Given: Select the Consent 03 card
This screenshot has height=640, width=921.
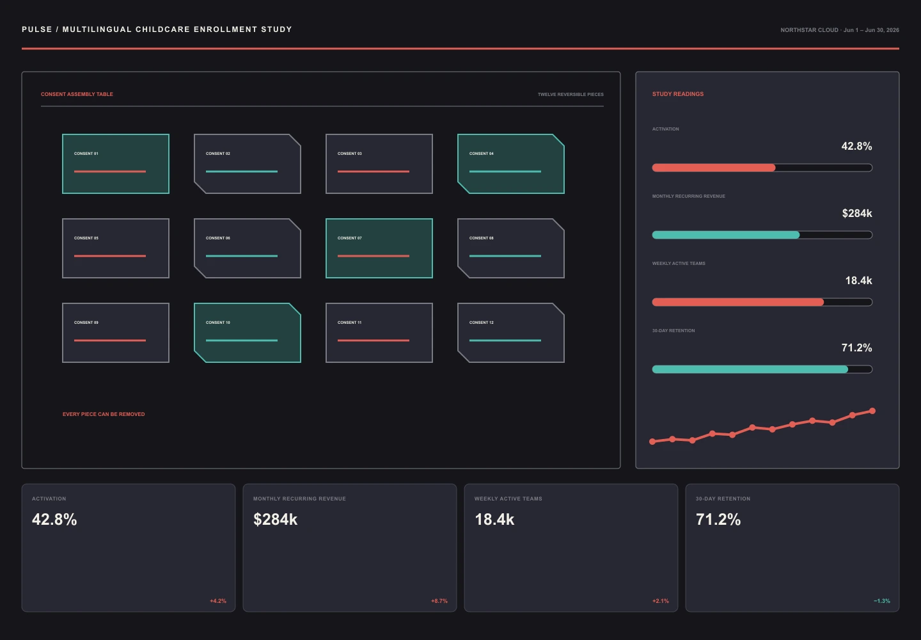Looking at the screenshot, I should [x=379, y=164].
